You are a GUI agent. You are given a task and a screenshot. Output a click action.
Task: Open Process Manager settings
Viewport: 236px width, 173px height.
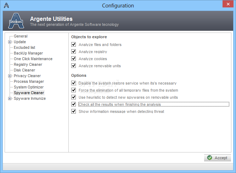point(29,81)
